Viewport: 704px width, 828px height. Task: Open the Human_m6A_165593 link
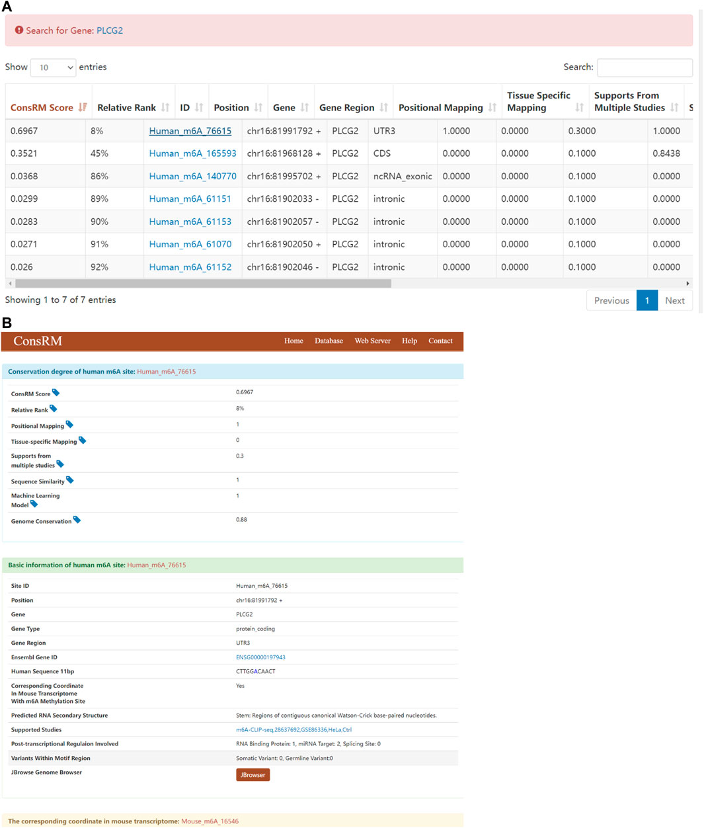pyautogui.click(x=192, y=153)
